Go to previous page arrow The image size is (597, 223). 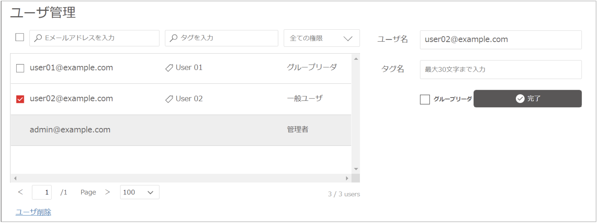pos(20,192)
